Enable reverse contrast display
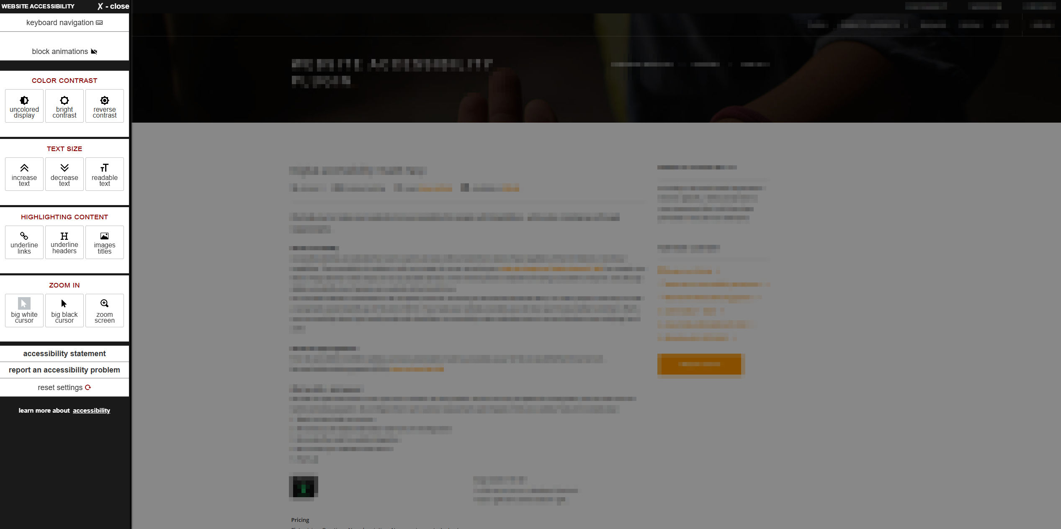Viewport: 1061px width, 529px height. (x=103, y=106)
